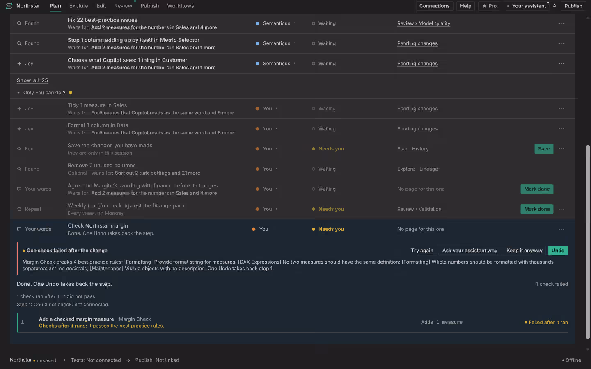Image resolution: width=591 pixels, height=369 pixels.
Task: Click the sparkle Jev icon on Tidy 1 measure row
Action: coord(19,109)
